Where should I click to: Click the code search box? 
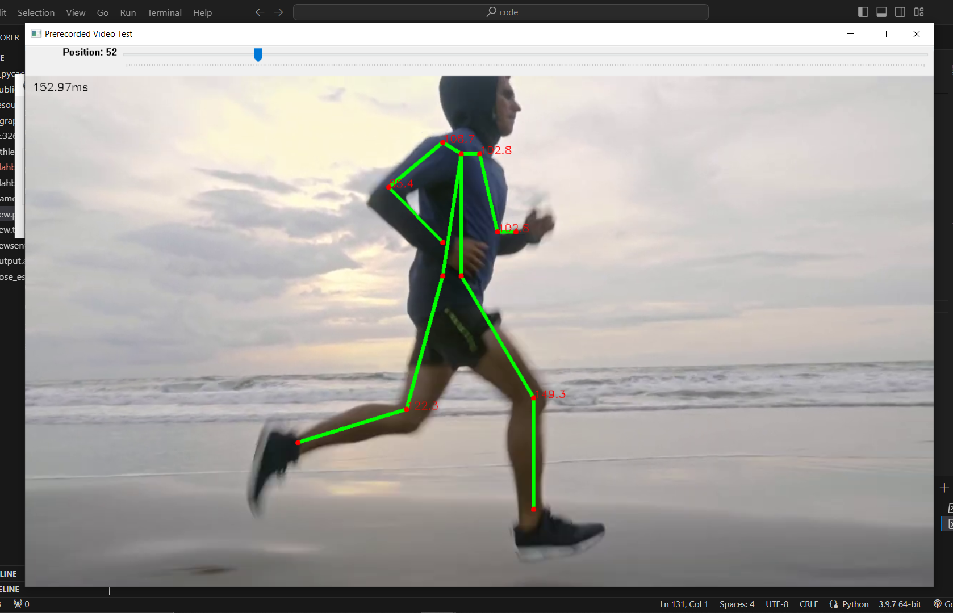[x=500, y=12]
